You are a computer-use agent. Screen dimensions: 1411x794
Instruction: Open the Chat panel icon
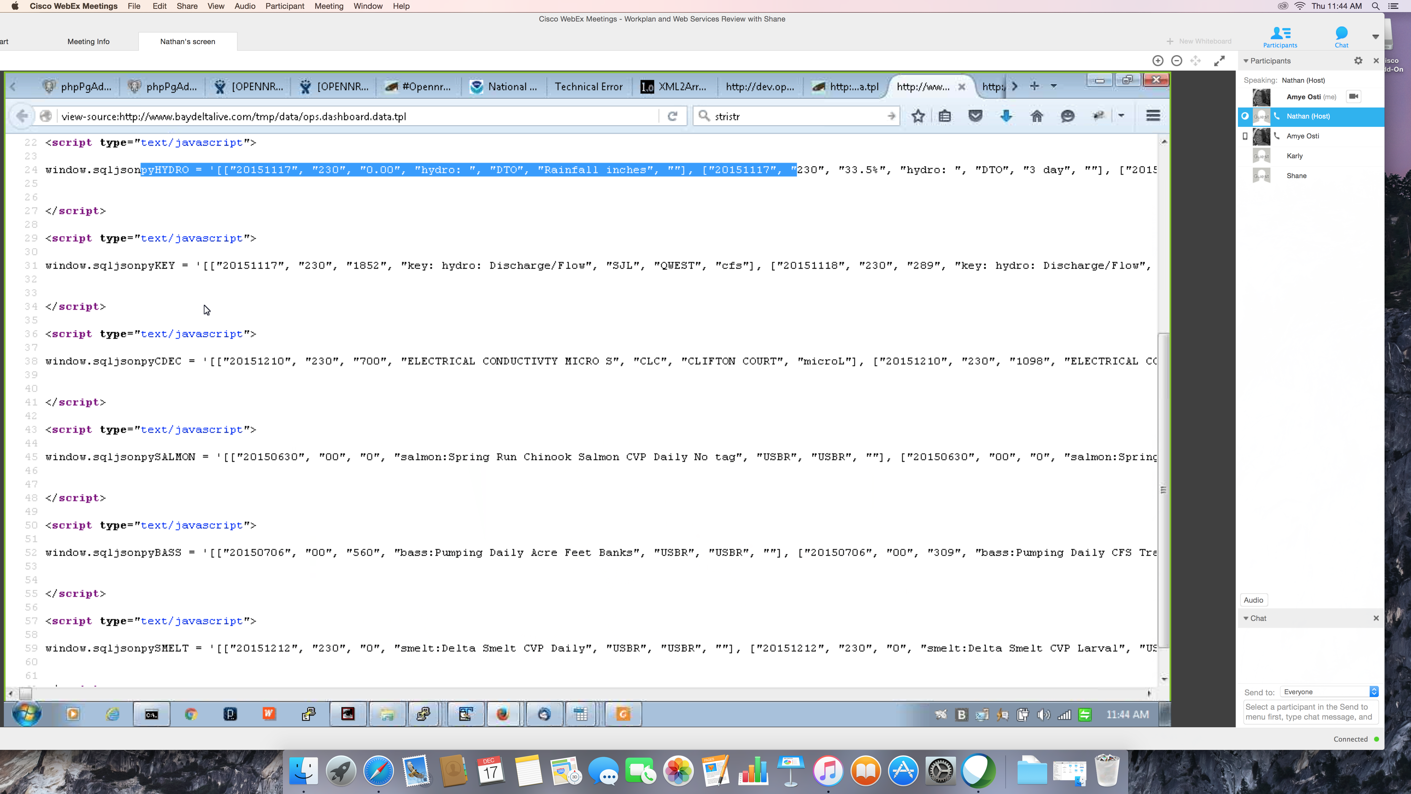[1342, 37]
